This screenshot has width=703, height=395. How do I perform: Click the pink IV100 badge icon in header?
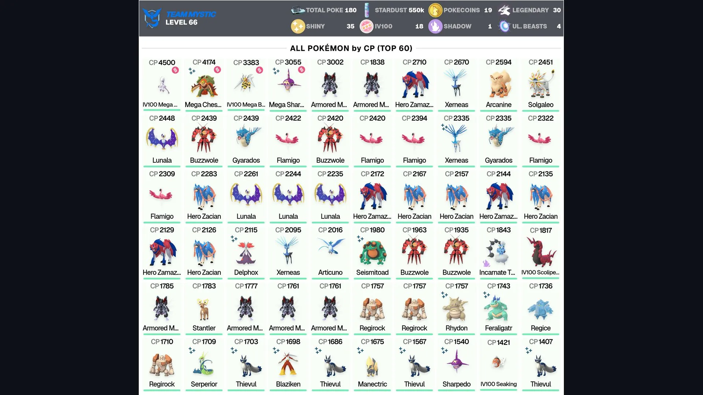367,26
